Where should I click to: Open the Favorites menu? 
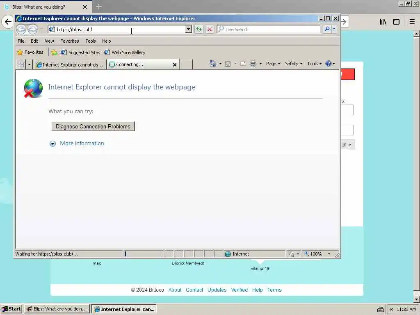[x=70, y=41]
